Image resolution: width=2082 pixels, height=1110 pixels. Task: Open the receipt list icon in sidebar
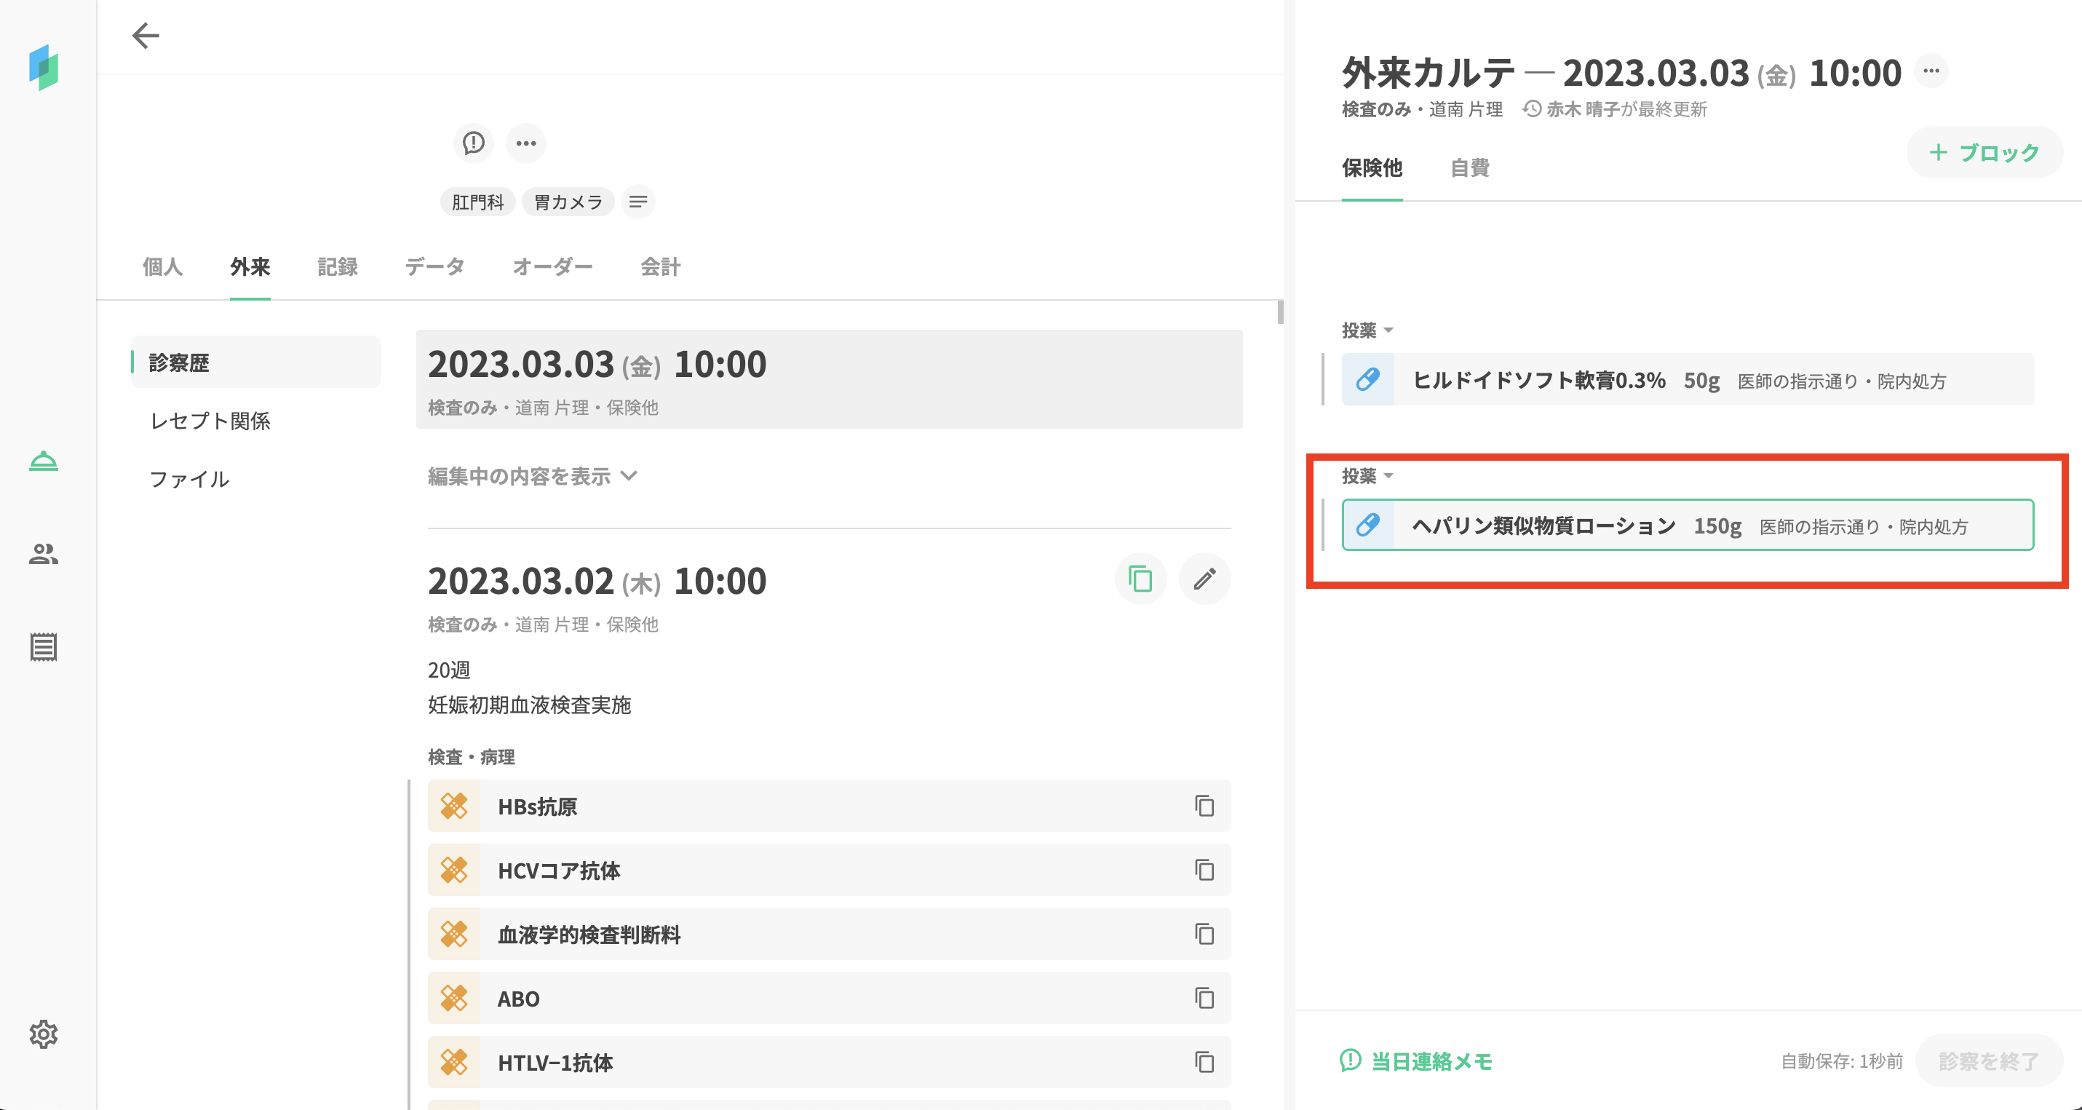click(x=44, y=647)
